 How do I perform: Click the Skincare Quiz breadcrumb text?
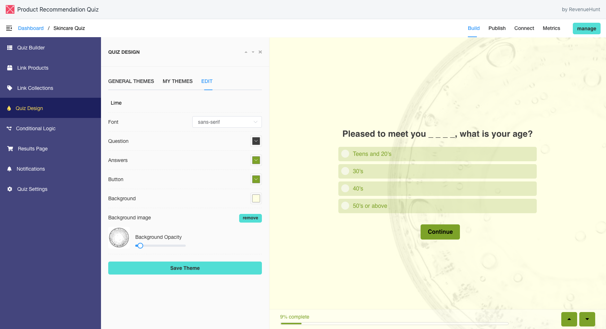point(69,28)
